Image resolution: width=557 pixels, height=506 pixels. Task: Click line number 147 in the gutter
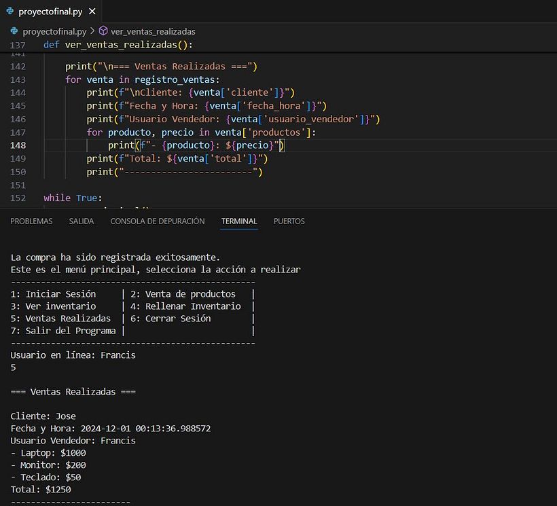18,132
